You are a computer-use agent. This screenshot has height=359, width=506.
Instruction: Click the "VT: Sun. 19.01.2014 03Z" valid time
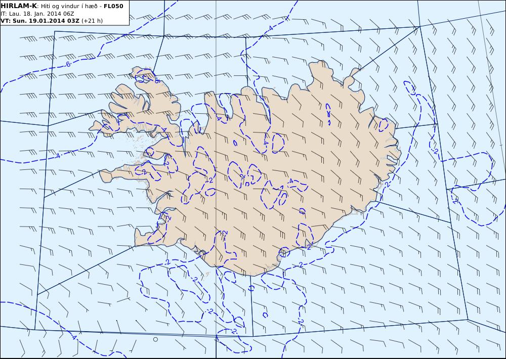tap(39, 21)
